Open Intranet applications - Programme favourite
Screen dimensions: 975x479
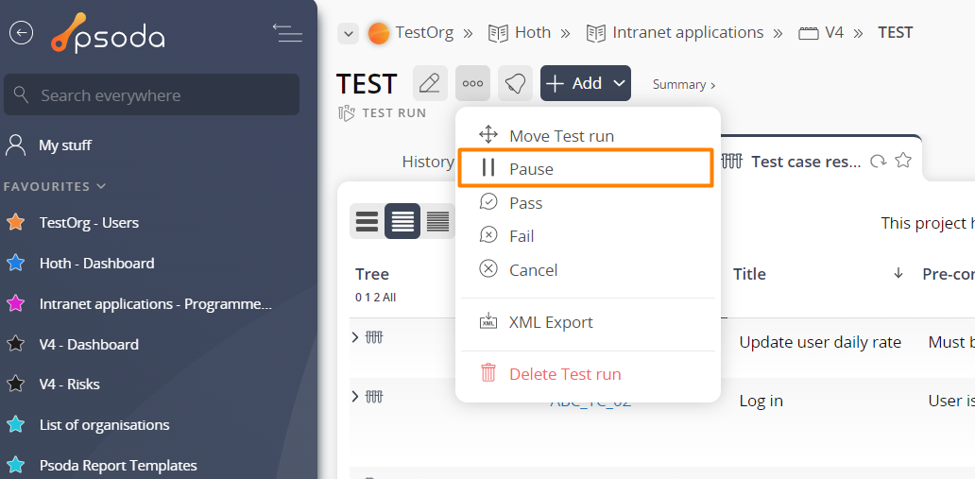point(156,304)
